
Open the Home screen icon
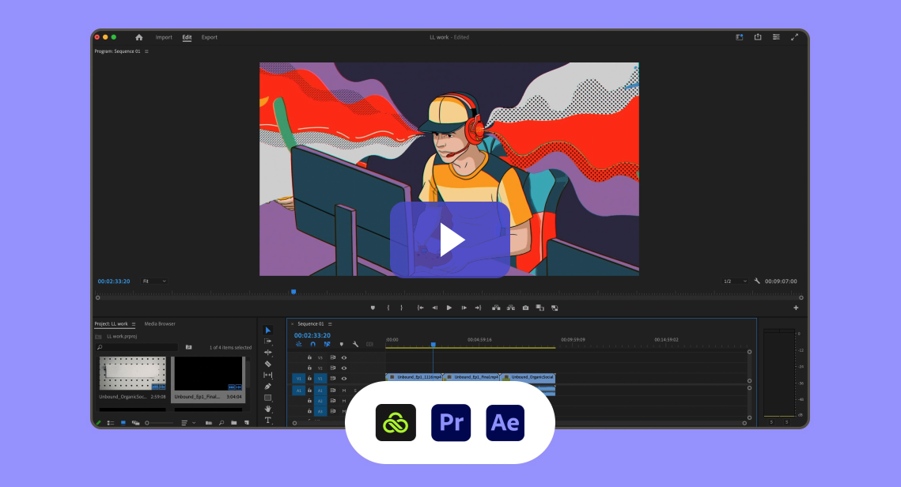(x=139, y=37)
